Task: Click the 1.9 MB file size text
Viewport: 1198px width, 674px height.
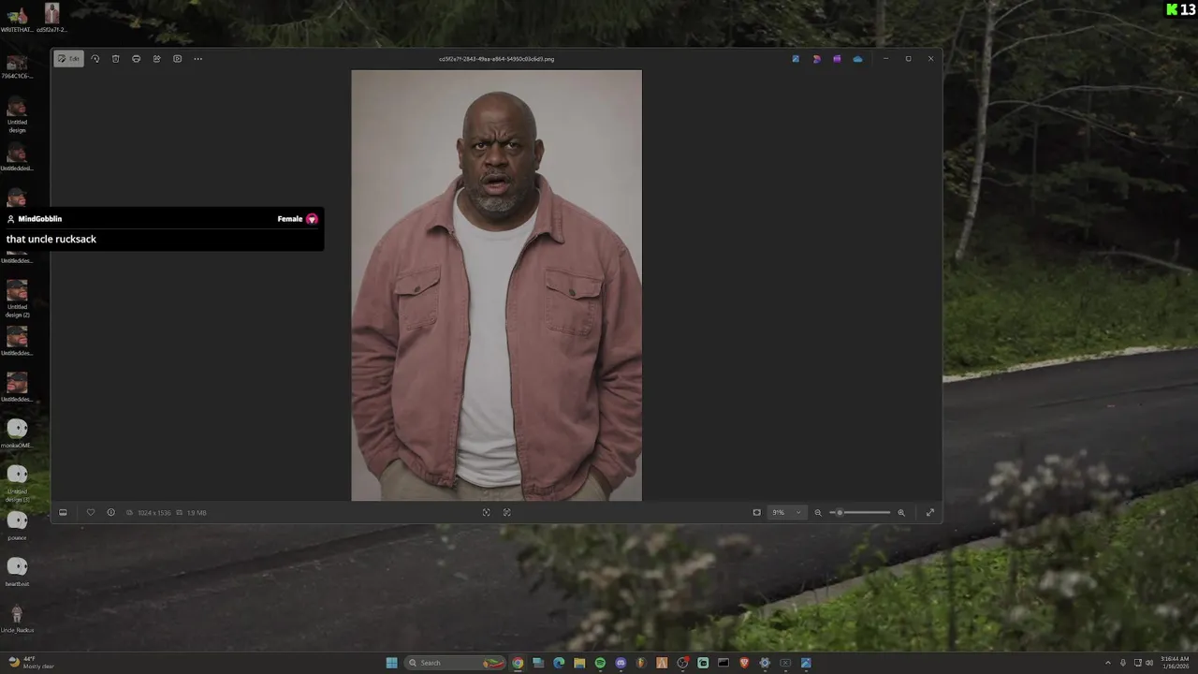Action: coord(197,513)
